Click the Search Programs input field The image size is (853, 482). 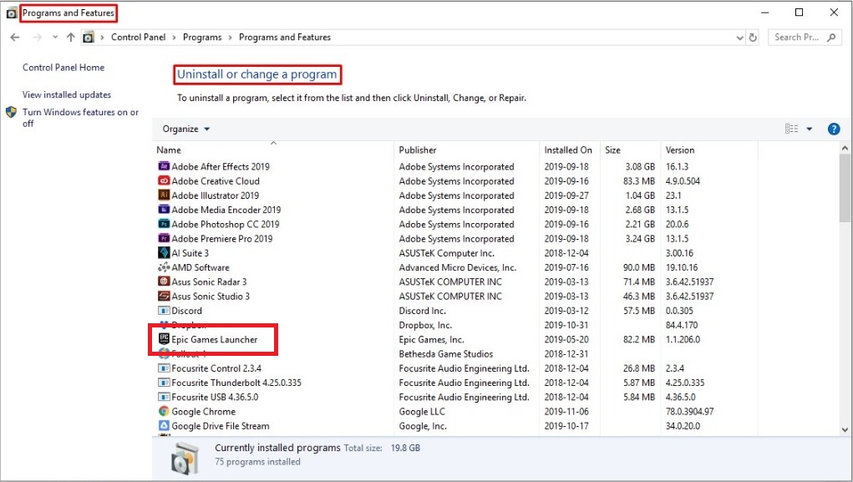click(x=799, y=38)
